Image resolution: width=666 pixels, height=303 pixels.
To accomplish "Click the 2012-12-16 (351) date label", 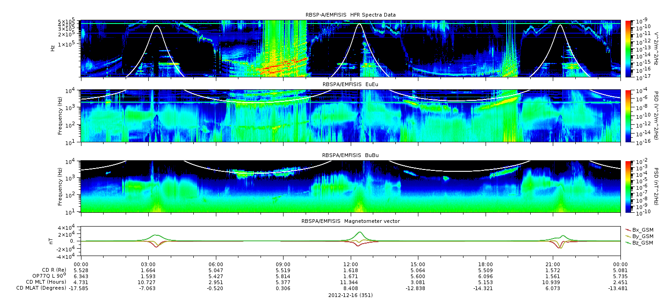I will tap(350, 295).
